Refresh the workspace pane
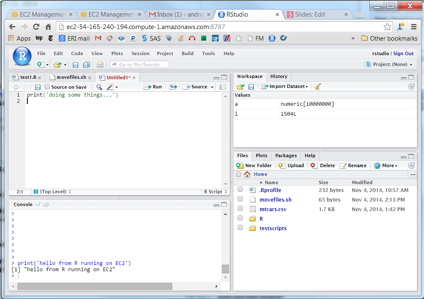Screen dimensions: 424x299 click(x=411, y=86)
